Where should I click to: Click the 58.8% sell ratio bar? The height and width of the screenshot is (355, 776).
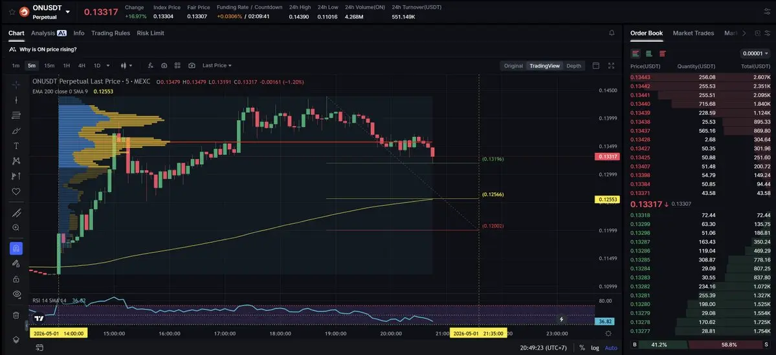tap(729, 345)
